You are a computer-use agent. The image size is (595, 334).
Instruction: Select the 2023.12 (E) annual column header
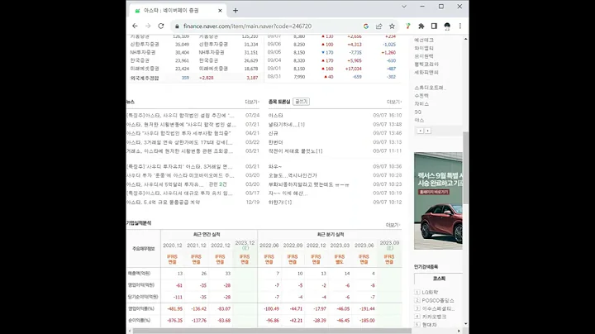[x=245, y=246]
